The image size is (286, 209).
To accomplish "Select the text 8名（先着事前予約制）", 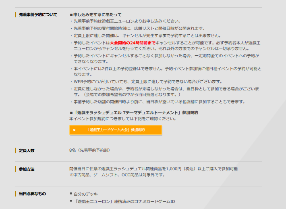I will click(89, 150).
